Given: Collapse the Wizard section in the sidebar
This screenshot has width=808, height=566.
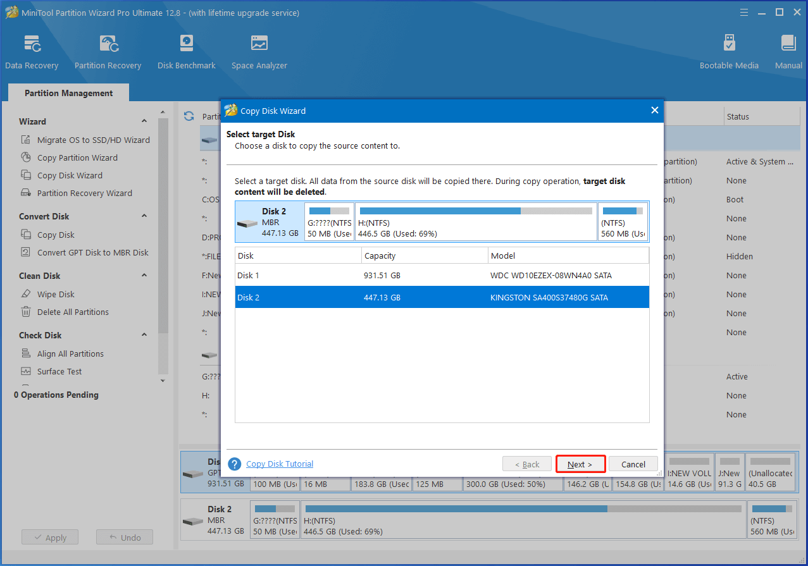Looking at the screenshot, I should (144, 121).
